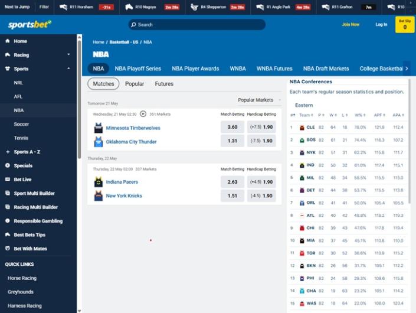This screenshot has width=416, height=313.
Task: Expand the Racing sidebar section
Action: [68, 55]
